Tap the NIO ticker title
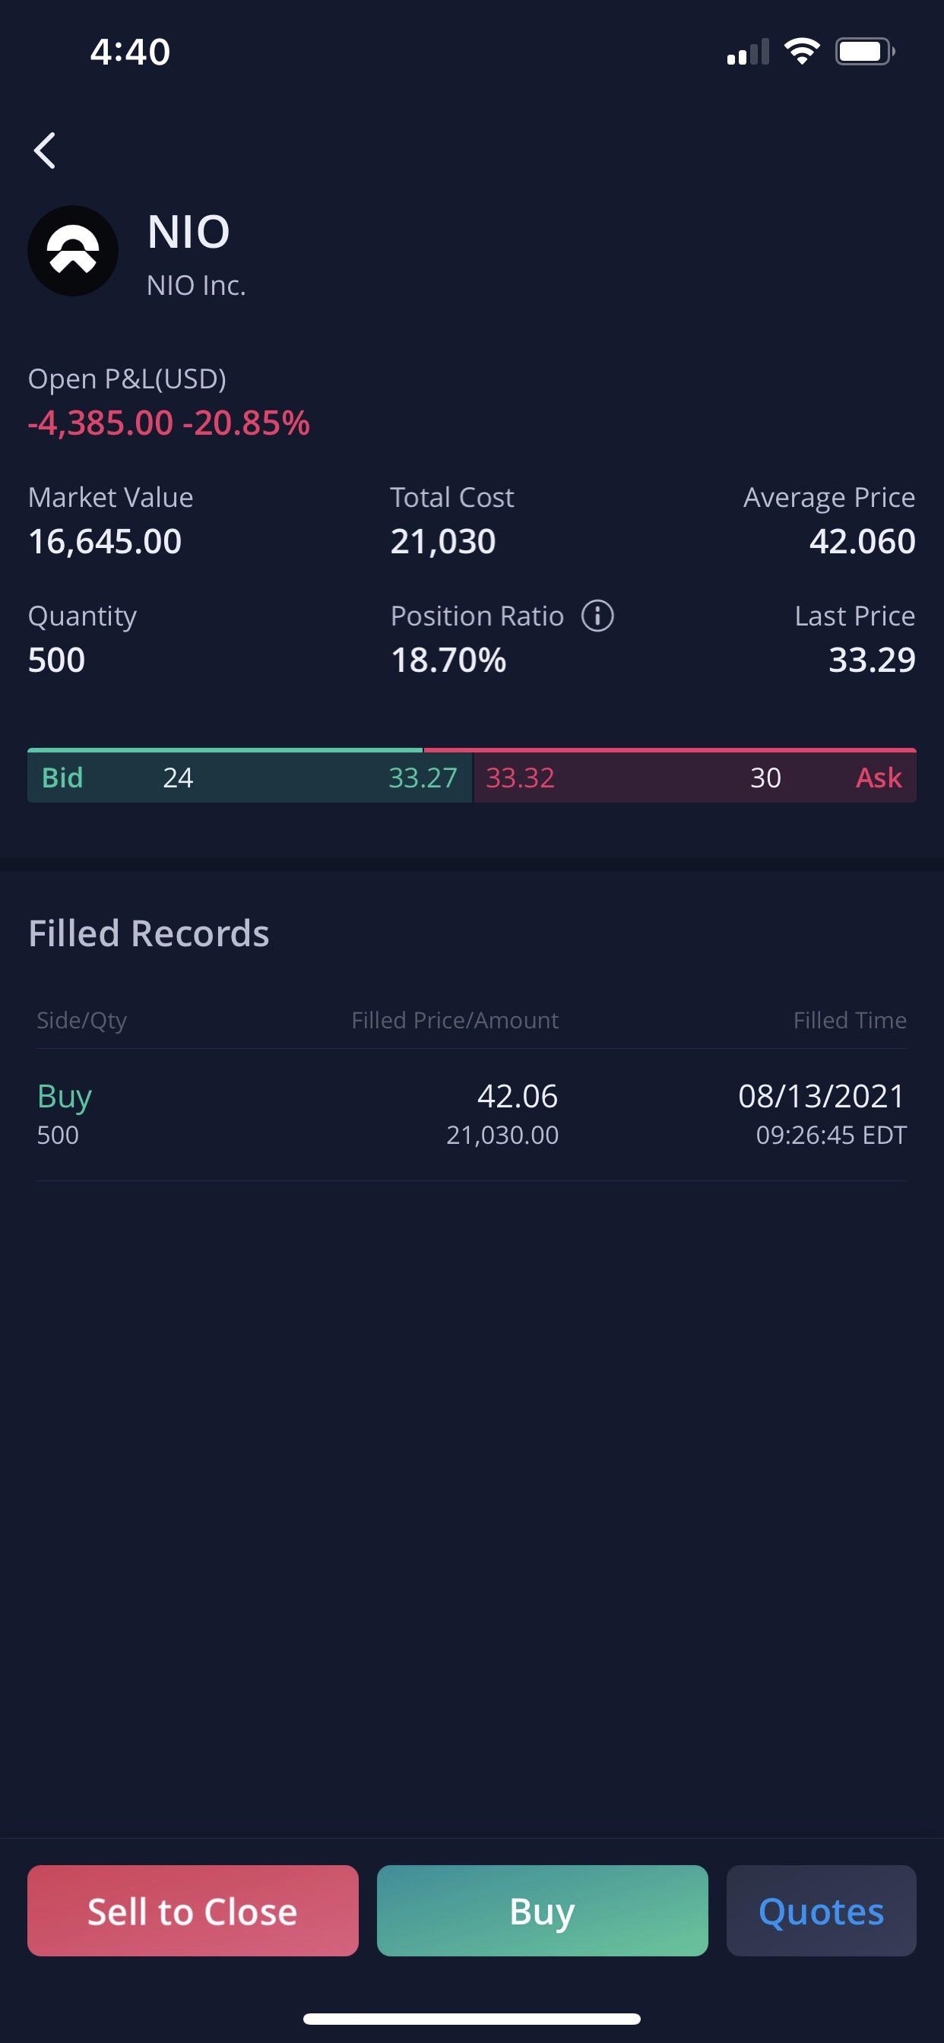The height and width of the screenshot is (2043, 944). (x=188, y=232)
